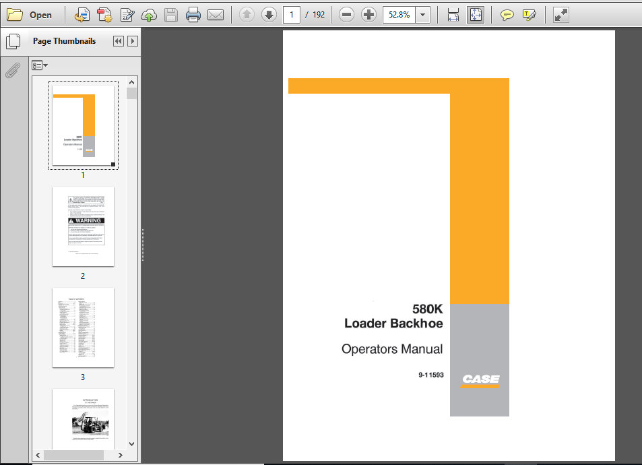Click the panel splitter grip handle
The width and height of the screenshot is (642, 465).
(x=143, y=245)
